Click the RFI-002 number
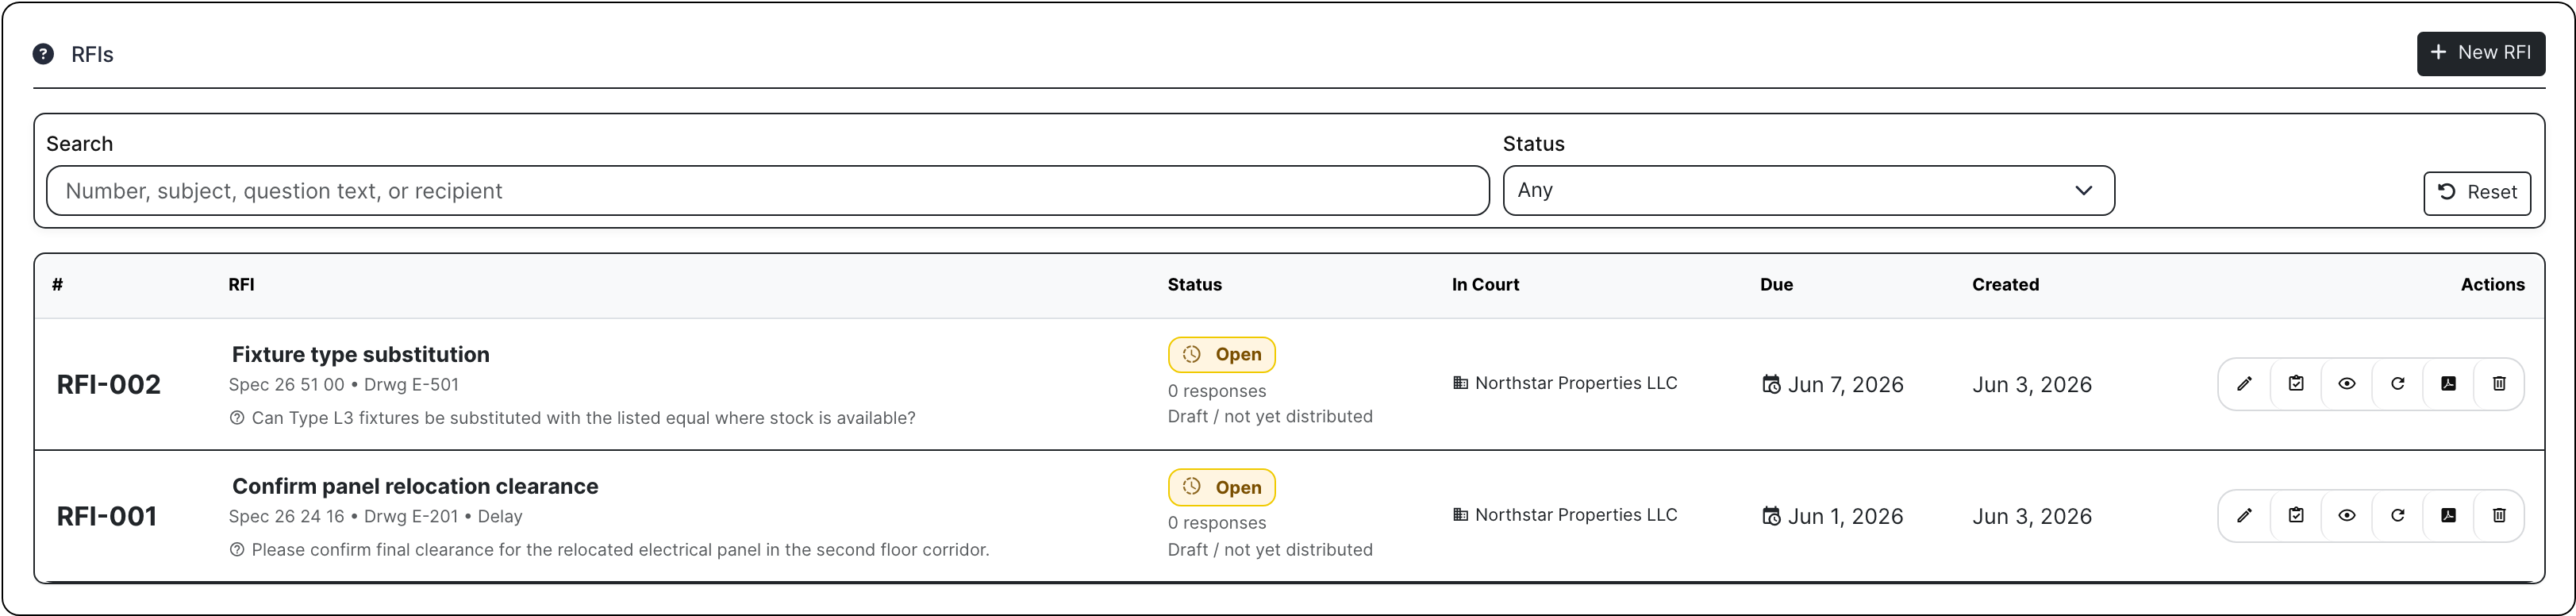Image resolution: width=2576 pixels, height=616 pixels. pos(108,385)
